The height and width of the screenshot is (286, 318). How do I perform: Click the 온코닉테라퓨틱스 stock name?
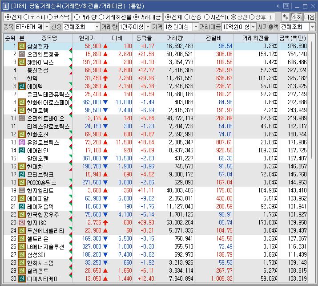click(x=48, y=94)
